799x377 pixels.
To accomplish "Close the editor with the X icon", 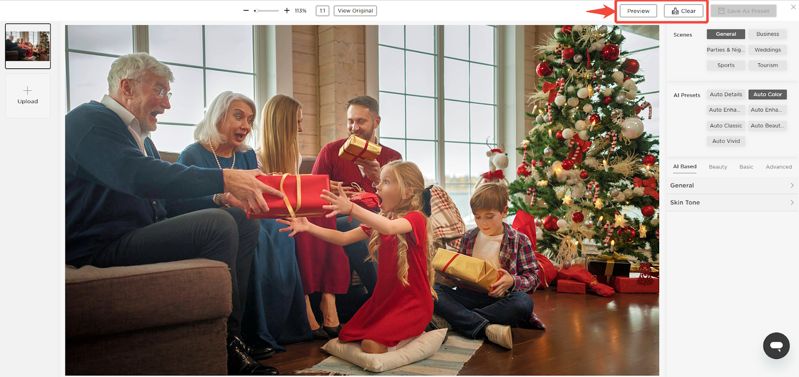I will coord(793,7).
